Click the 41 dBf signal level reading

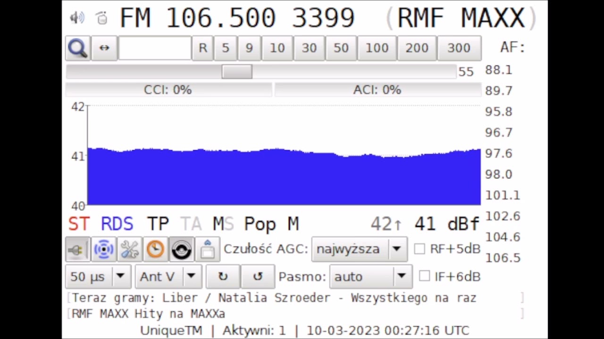click(x=446, y=224)
